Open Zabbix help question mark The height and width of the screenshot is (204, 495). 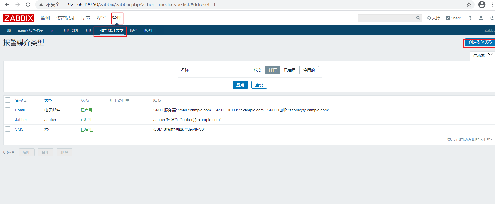(470, 18)
